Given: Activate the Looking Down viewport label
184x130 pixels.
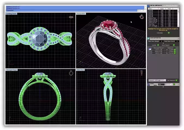Looking at the screenshot, I should 11,14.
